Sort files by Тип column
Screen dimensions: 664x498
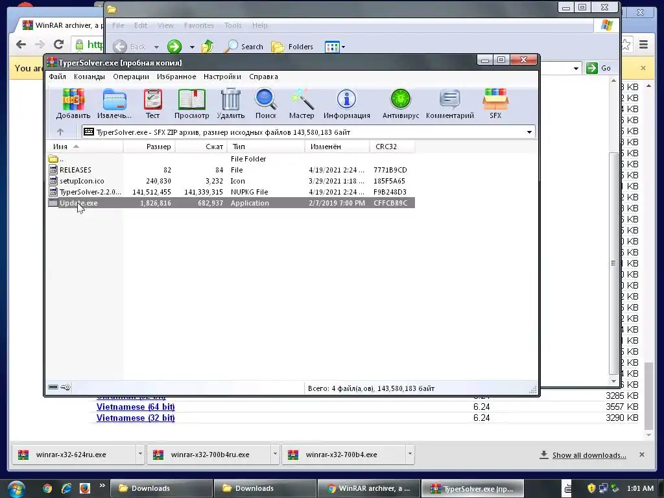[x=266, y=147]
